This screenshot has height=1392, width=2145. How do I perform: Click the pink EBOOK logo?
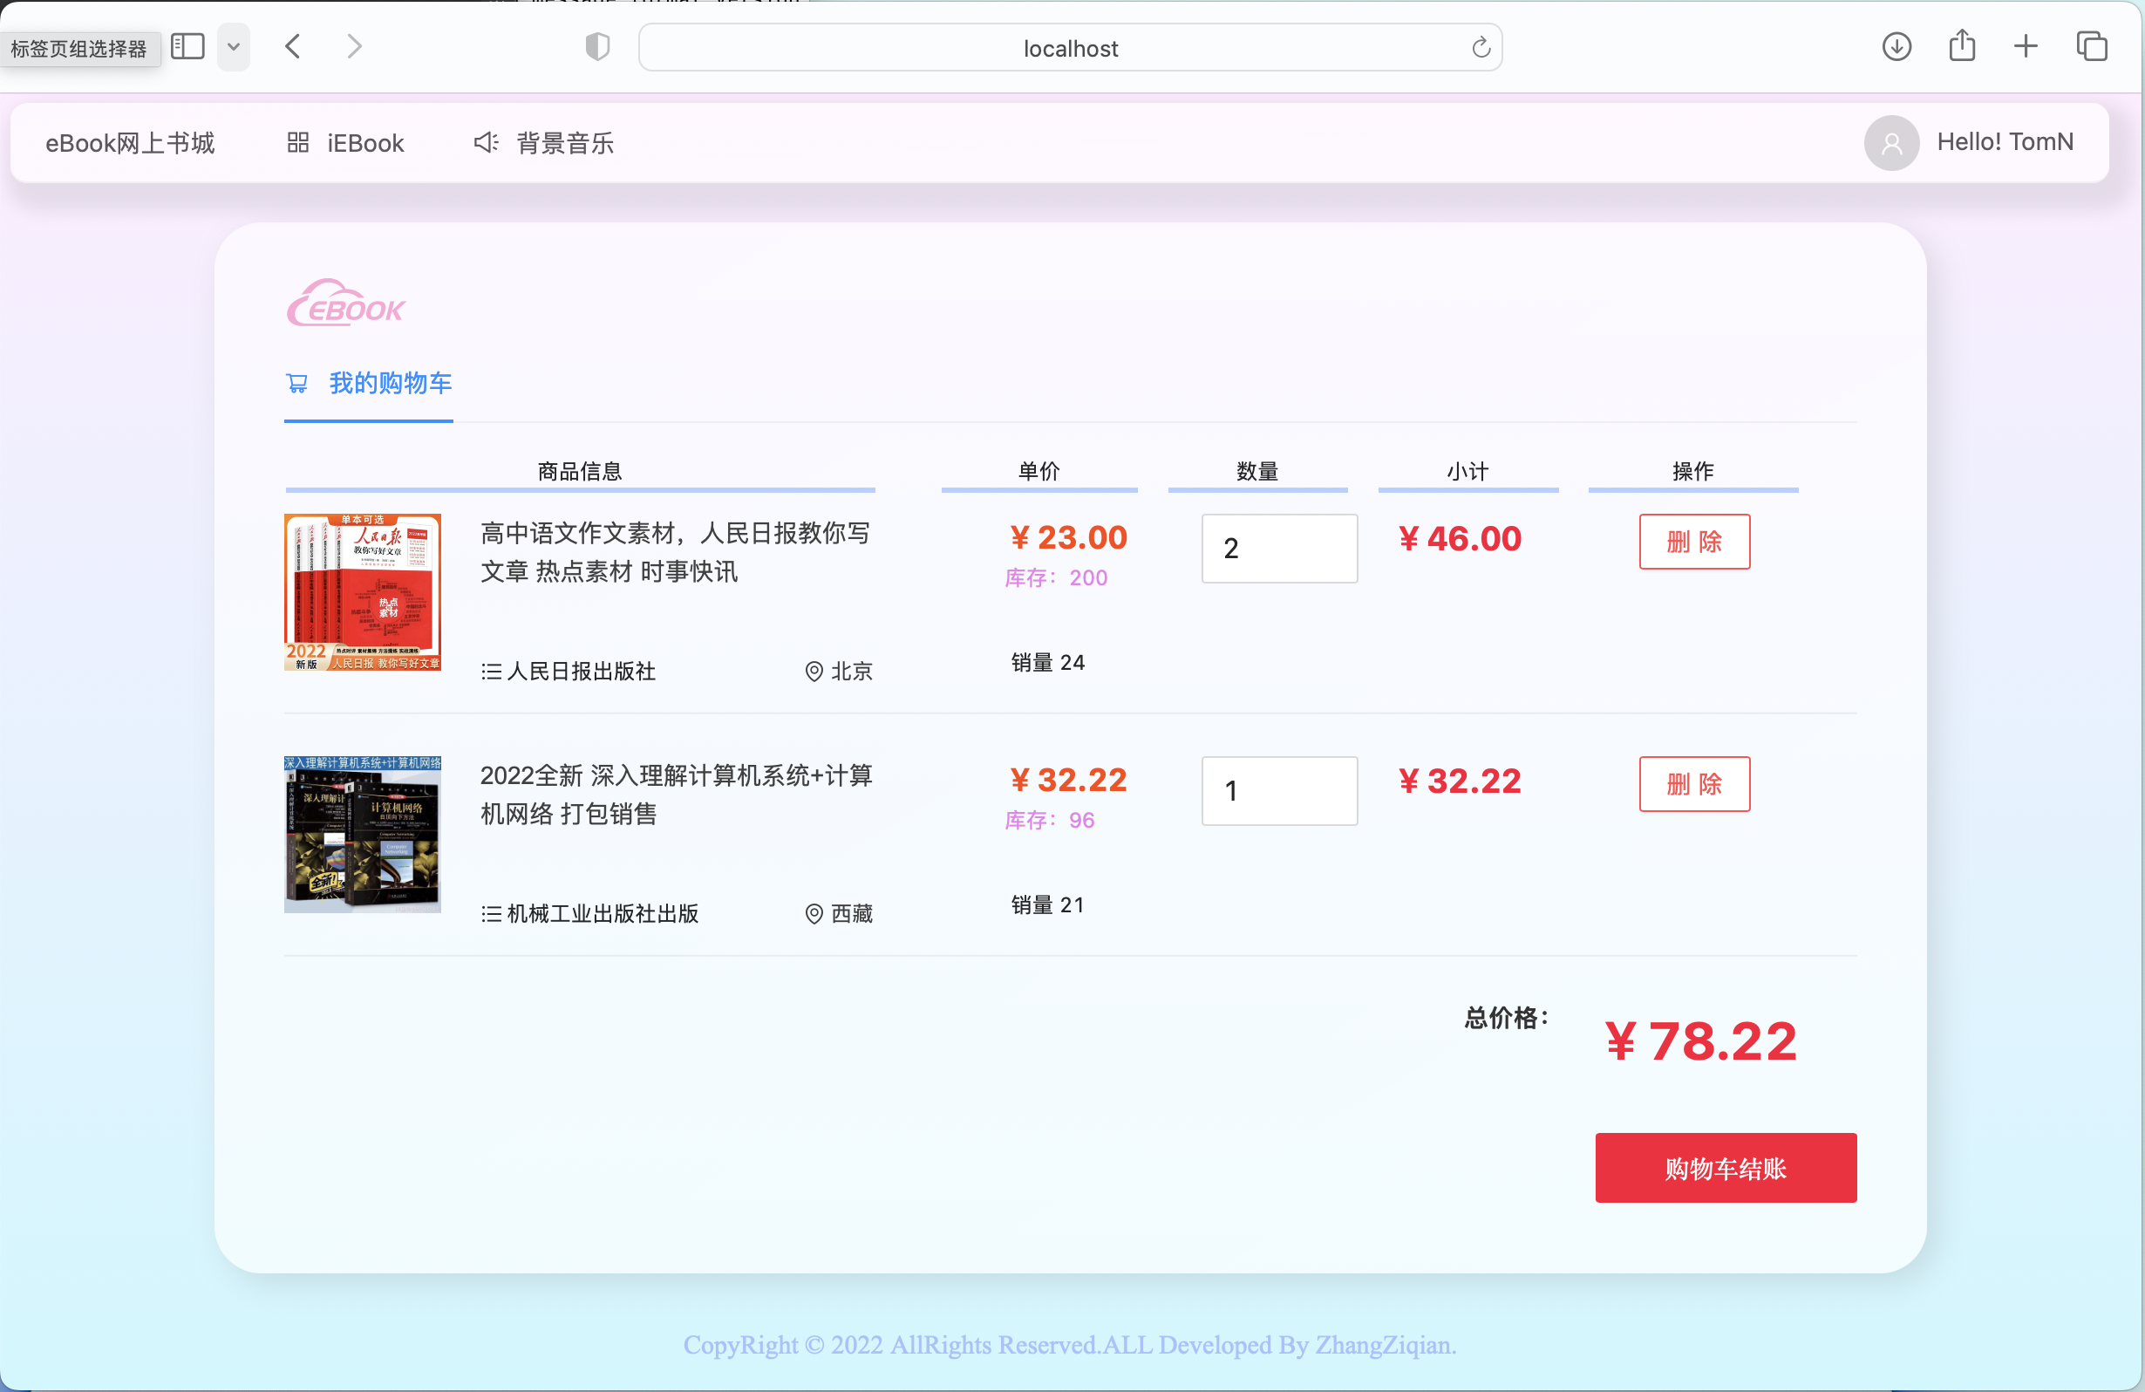(345, 303)
